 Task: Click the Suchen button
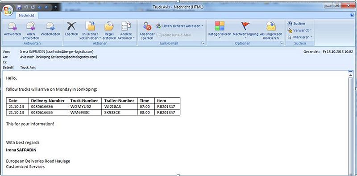(296, 24)
